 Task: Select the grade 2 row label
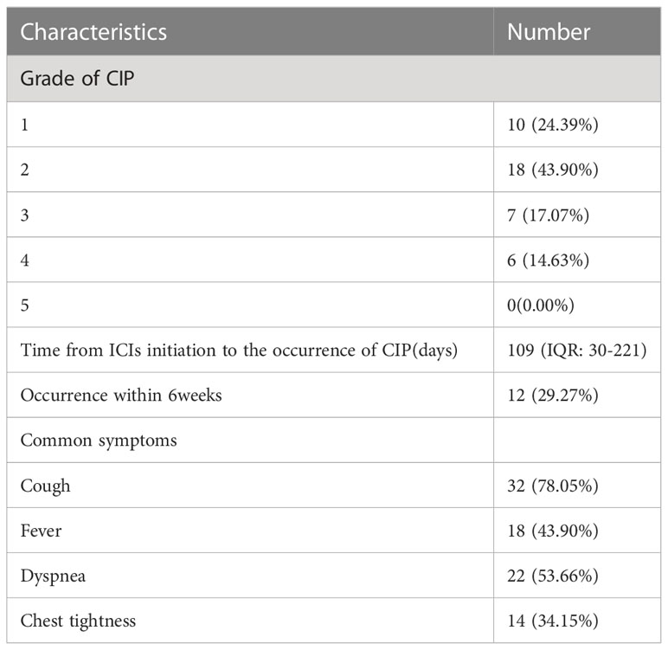point(25,170)
